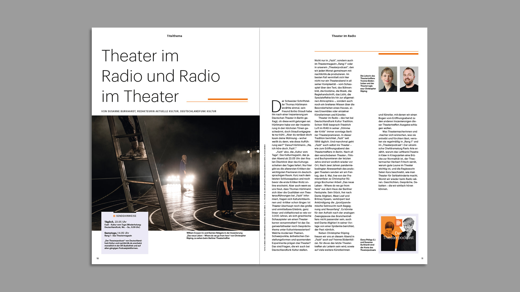Click the Titelthema page header
Viewport: 520px width, 292px height.
pyautogui.click(x=174, y=36)
